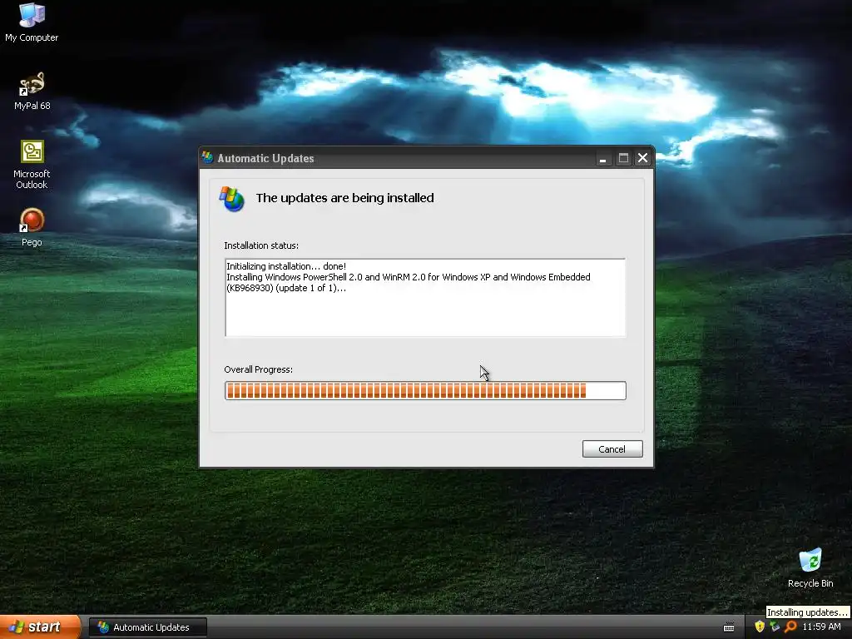Image resolution: width=852 pixels, height=639 pixels.
Task: Click the keyboard language bar tray icon
Action: point(729,627)
